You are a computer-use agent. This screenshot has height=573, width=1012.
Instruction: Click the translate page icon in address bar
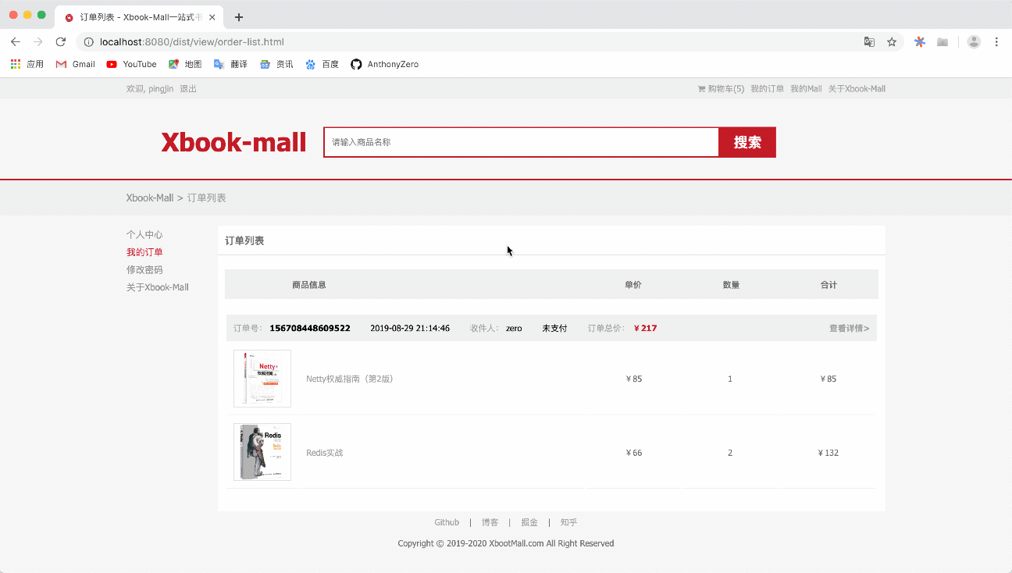coord(869,42)
